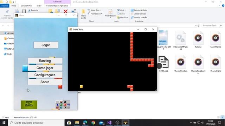
Task: Select the ThemePiano audio file
Action: pyautogui.click(x=216, y=64)
